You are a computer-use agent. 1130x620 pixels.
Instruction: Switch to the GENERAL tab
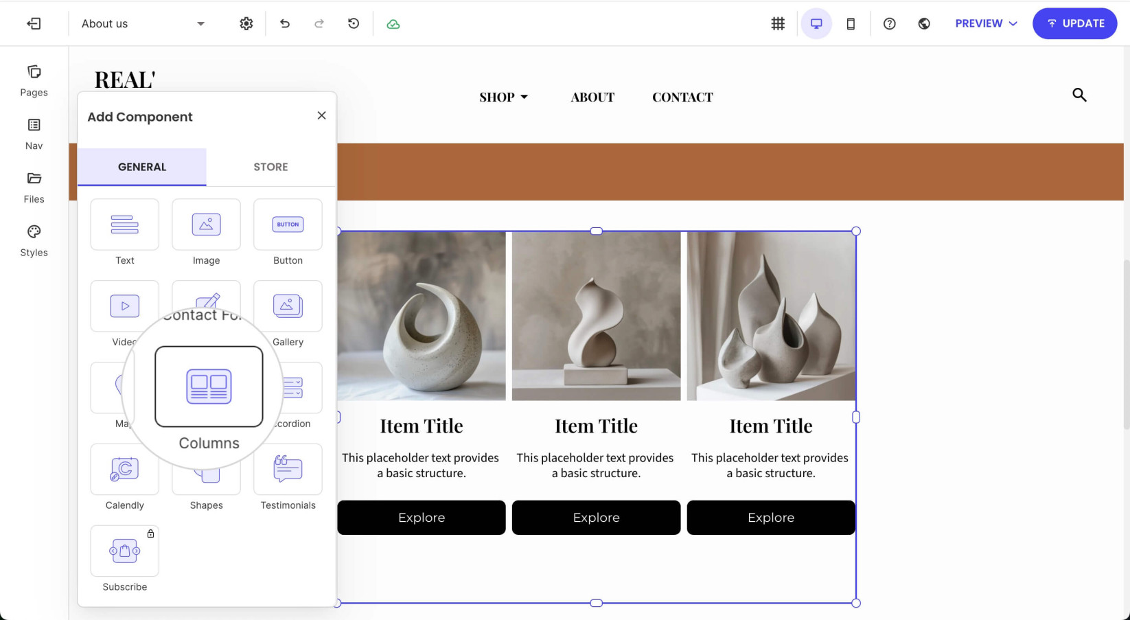tap(142, 167)
